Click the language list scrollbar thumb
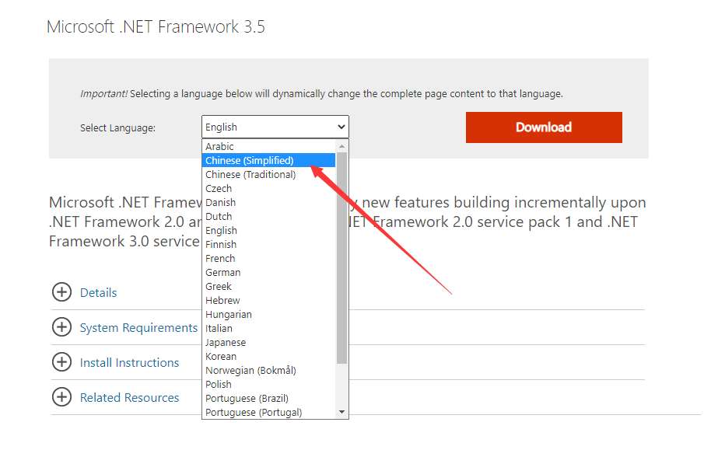The width and height of the screenshot is (704, 464). [342, 258]
